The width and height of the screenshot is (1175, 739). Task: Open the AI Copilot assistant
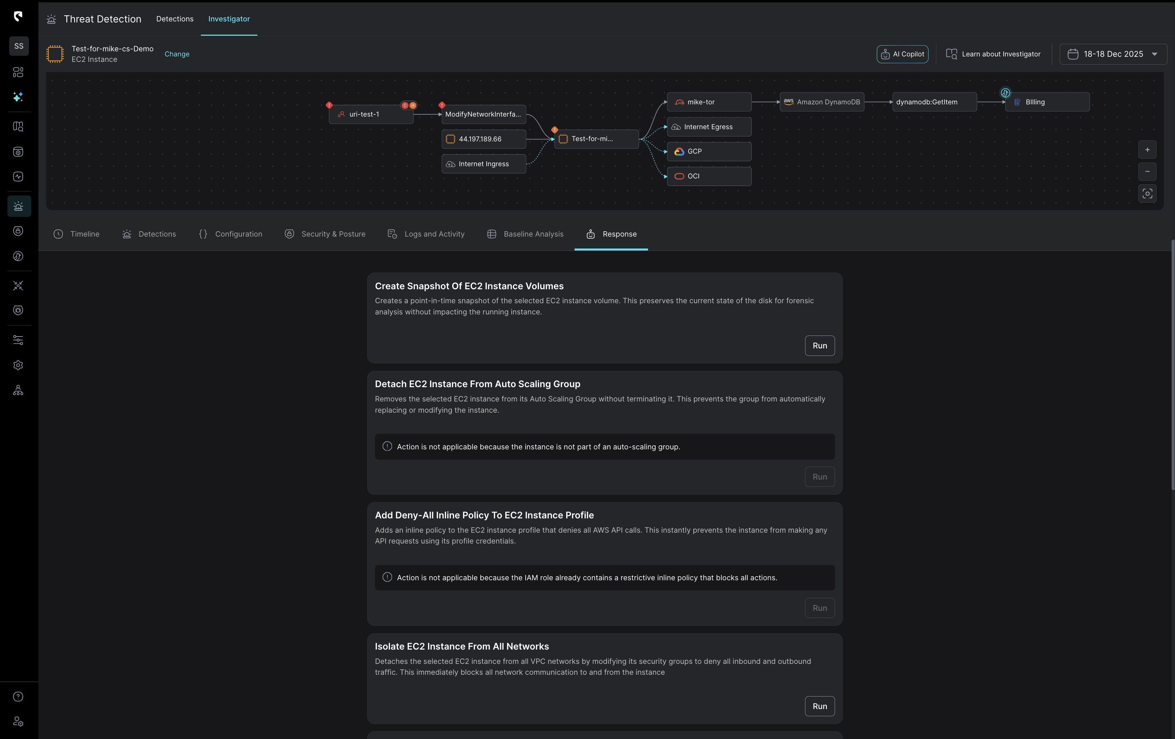(902, 54)
